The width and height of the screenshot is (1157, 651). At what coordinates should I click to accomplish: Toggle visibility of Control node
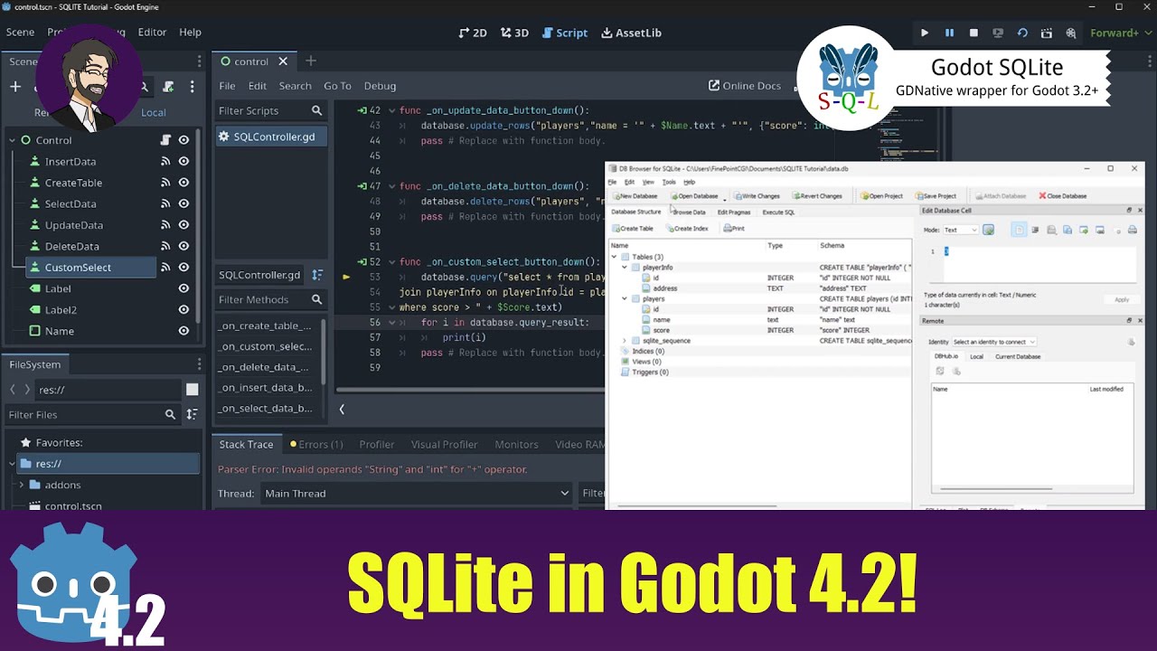(183, 140)
